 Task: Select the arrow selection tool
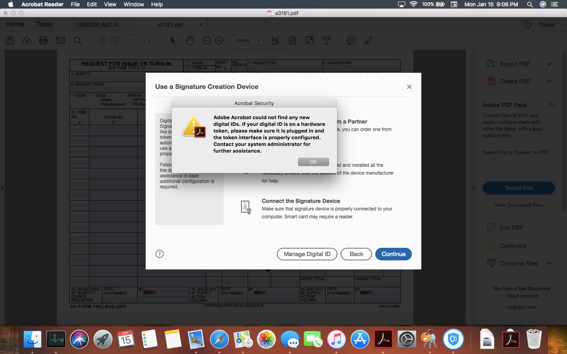coord(173,41)
